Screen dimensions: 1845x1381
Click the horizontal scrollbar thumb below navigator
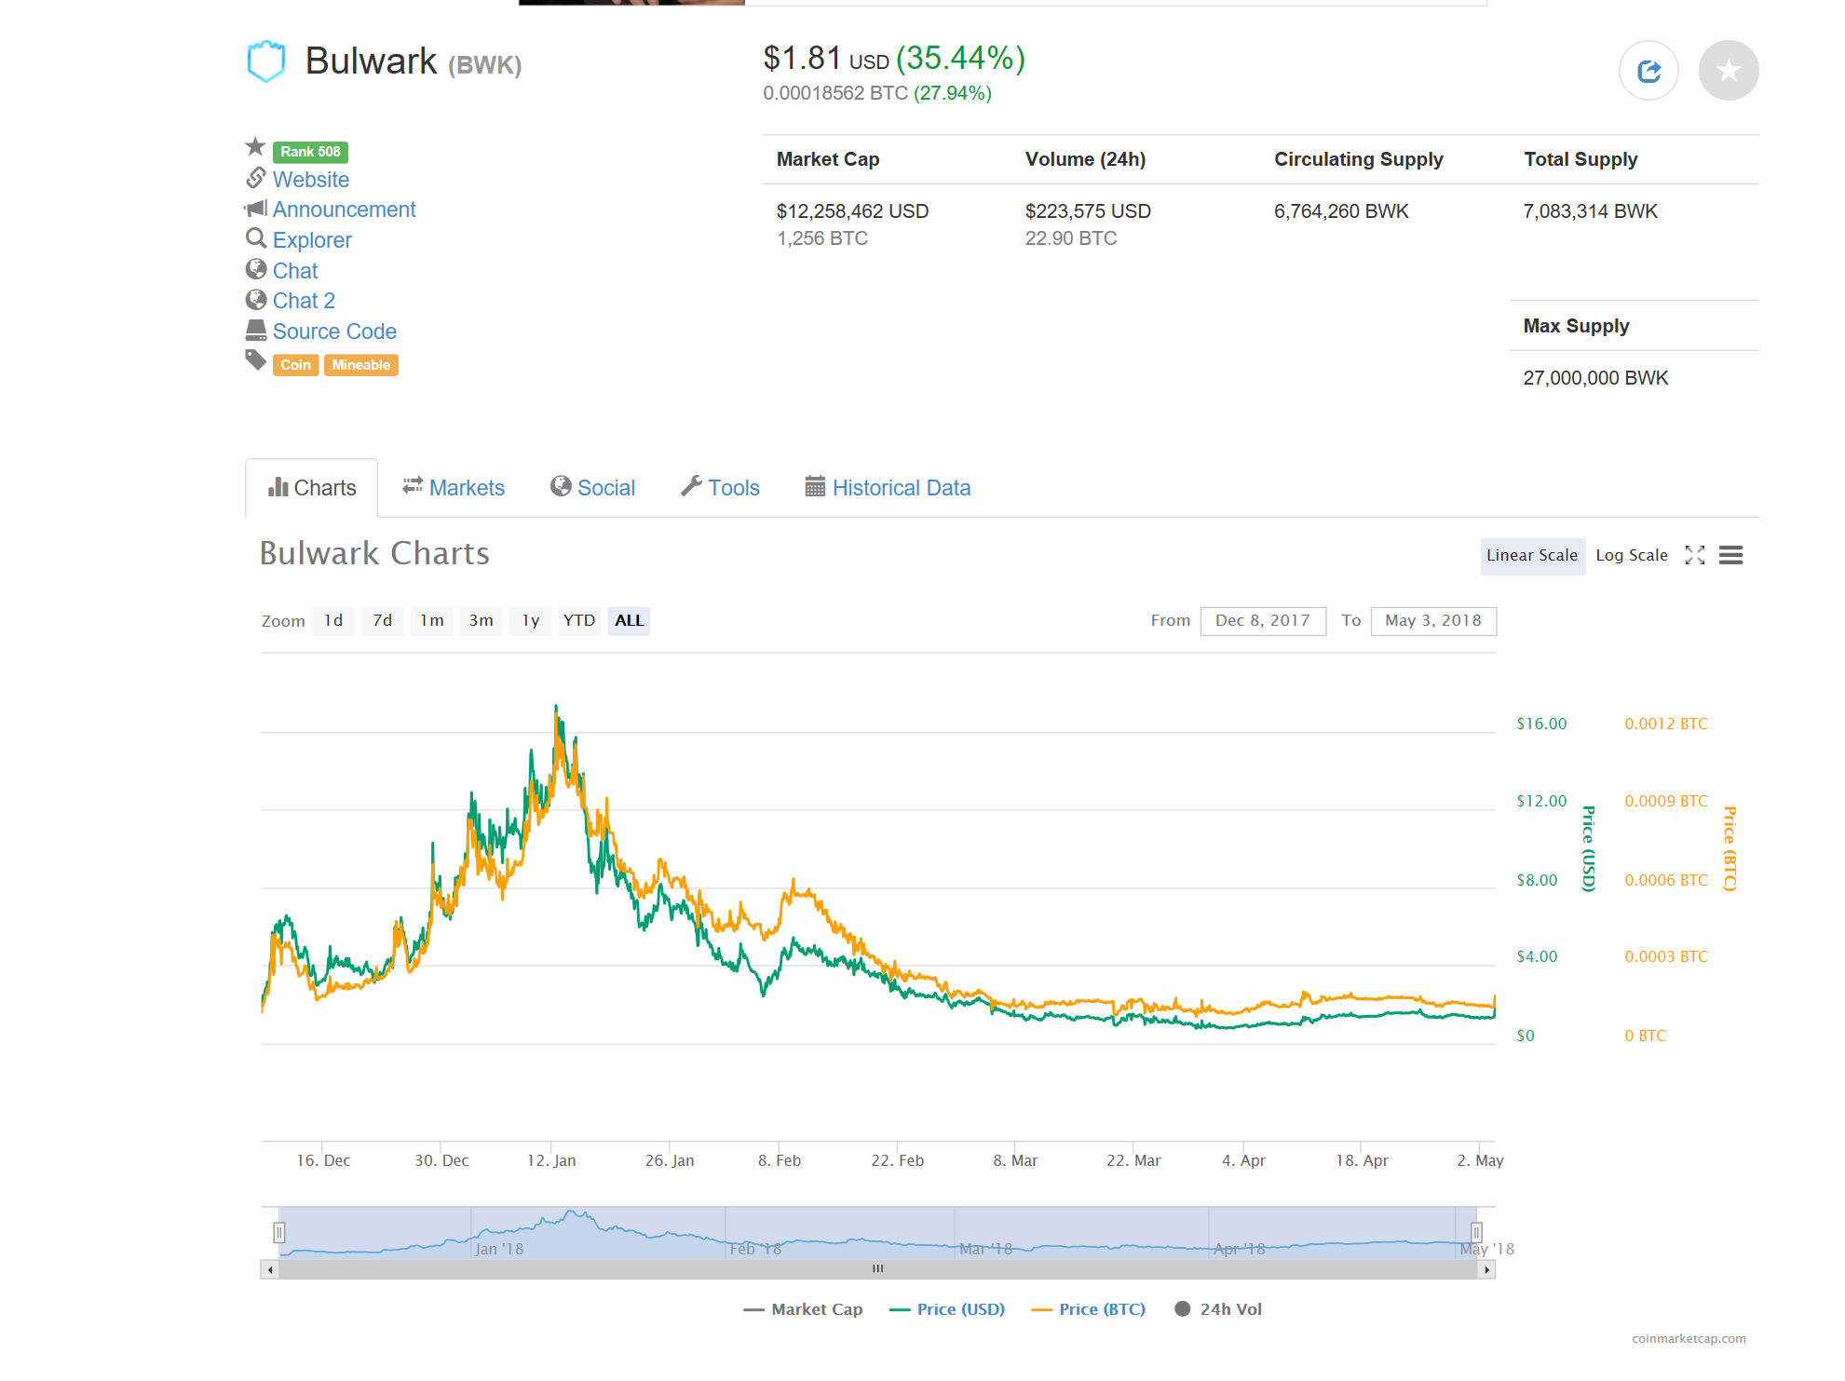coord(877,1269)
